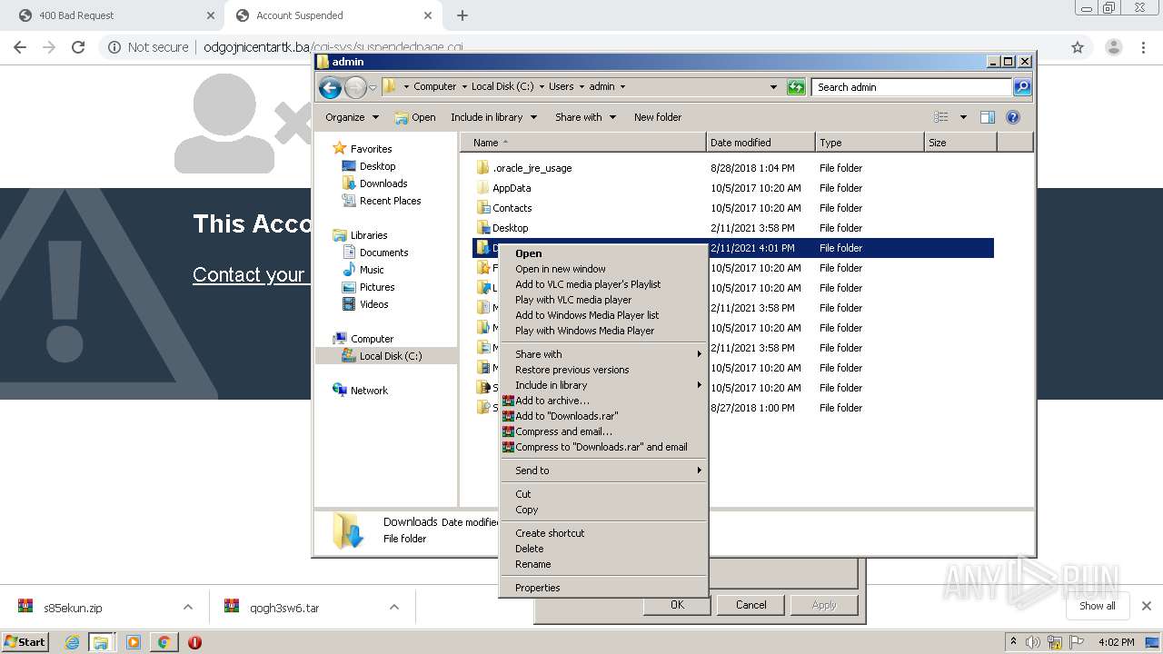The width and height of the screenshot is (1163, 654).
Task: Click the Explorer back arrow button
Action: click(330, 87)
